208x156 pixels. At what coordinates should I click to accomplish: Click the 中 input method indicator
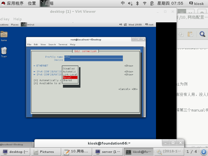coord(123,3)
